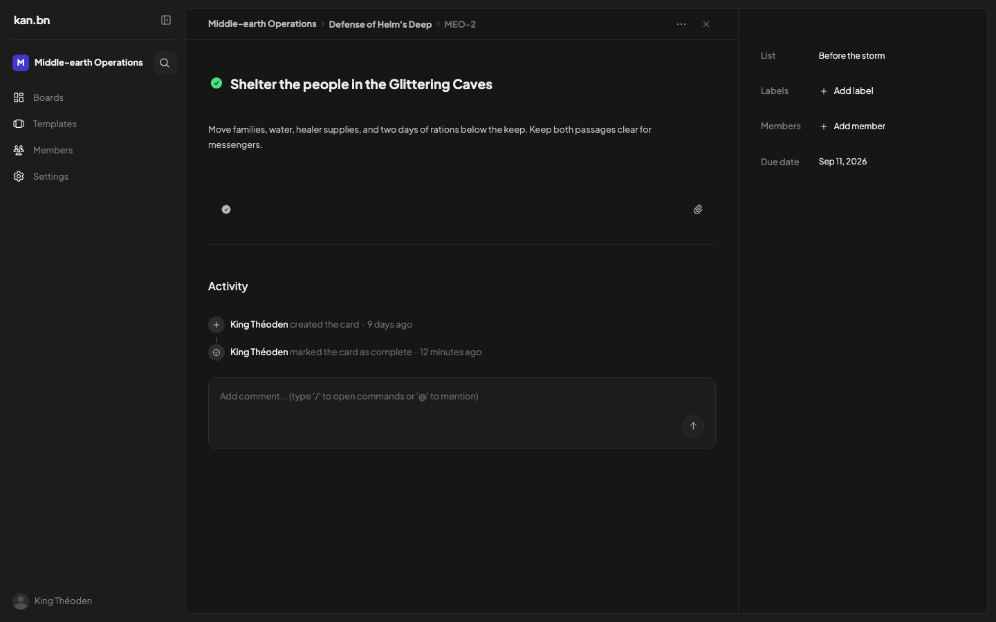Click Add label in the Labels row
This screenshot has height=622, width=996.
[847, 91]
